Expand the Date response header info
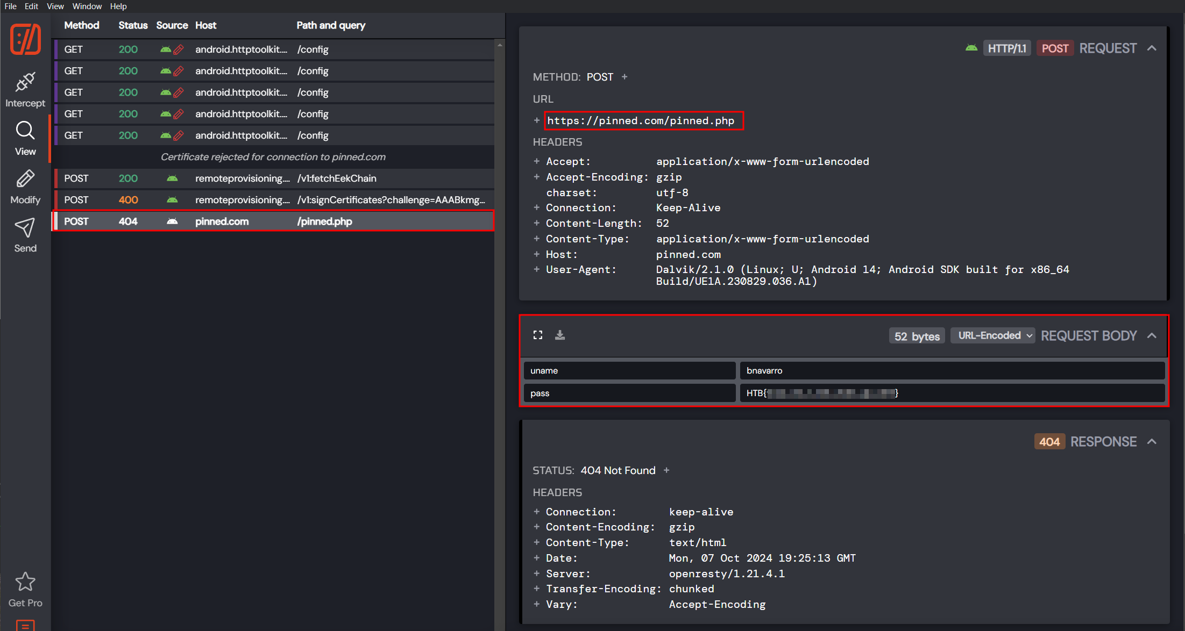The height and width of the screenshot is (631, 1185). point(536,558)
